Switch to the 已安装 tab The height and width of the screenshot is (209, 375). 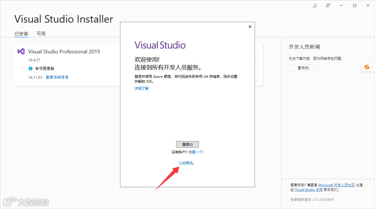point(21,34)
